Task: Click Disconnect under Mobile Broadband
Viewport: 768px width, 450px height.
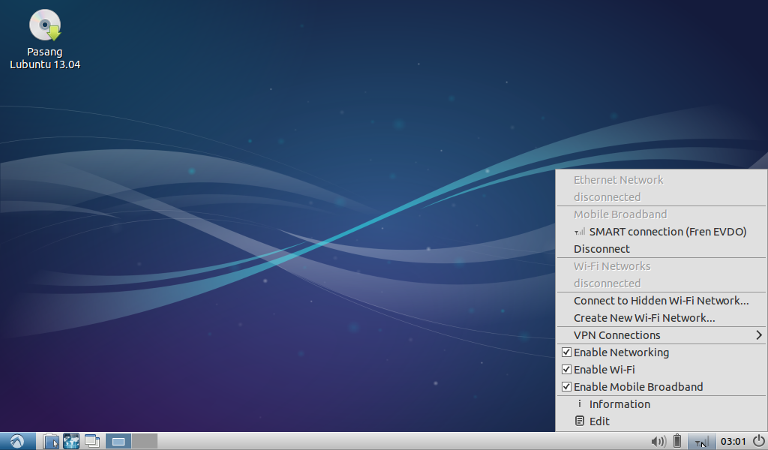Action: [x=661, y=249]
